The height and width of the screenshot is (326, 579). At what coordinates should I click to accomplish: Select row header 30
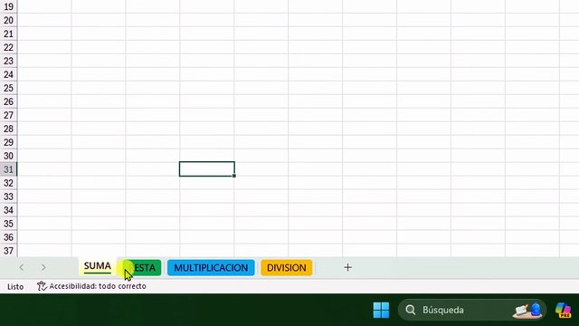pyautogui.click(x=8, y=156)
